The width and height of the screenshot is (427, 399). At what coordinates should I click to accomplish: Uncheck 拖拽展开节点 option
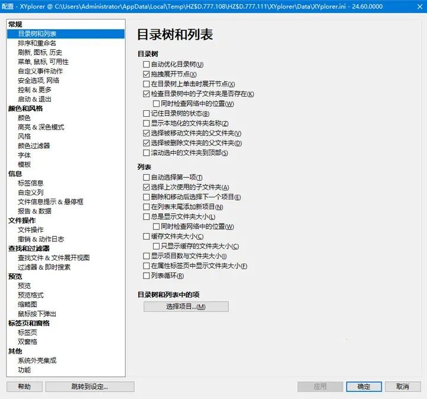146,74
